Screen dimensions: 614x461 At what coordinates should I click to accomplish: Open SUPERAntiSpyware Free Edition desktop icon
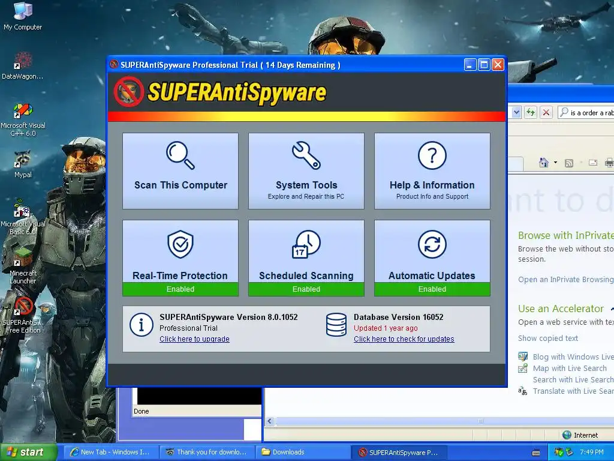[23, 315]
